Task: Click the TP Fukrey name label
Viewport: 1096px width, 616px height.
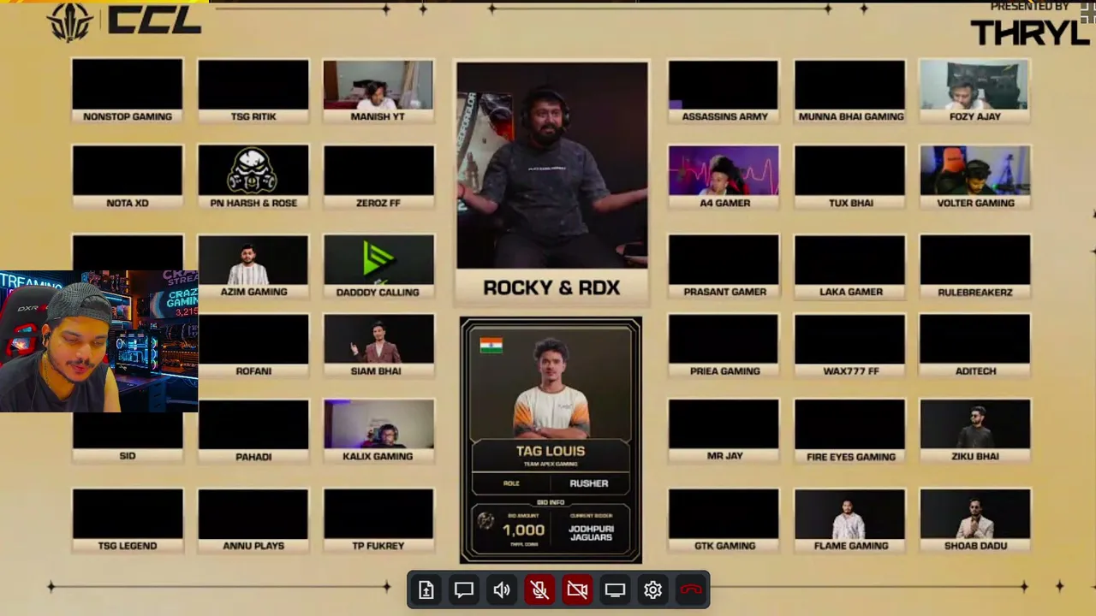Action: click(378, 546)
